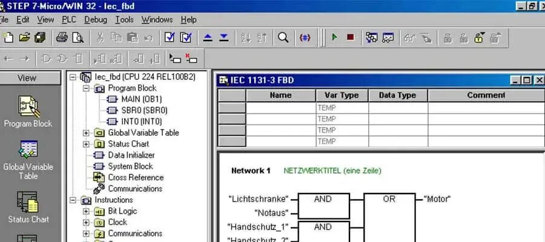Select System Block in the tree
Viewport: 545px width, 242px height.
point(130,166)
